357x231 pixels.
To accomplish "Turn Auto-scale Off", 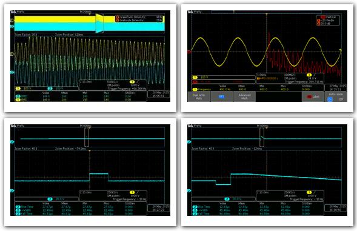I will pyautogui.click(x=341, y=99).
